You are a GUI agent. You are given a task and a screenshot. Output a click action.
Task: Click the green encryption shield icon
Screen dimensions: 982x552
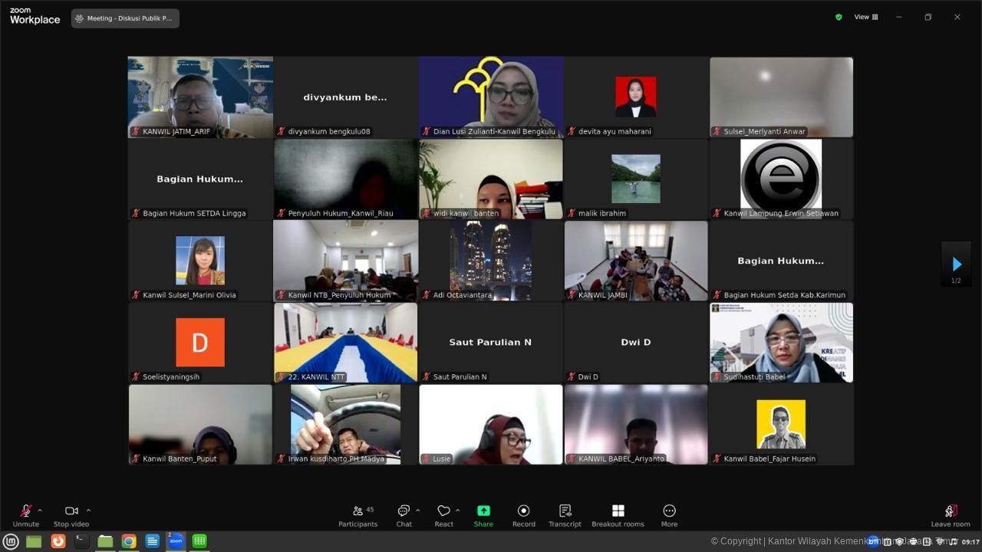coord(839,17)
